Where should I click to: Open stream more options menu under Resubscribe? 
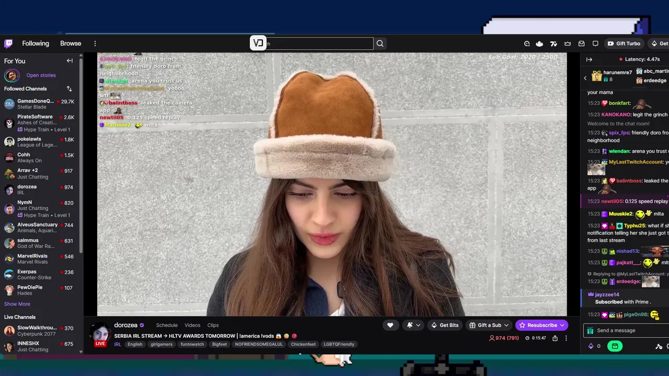pyautogui.click(x=566, y=338)
